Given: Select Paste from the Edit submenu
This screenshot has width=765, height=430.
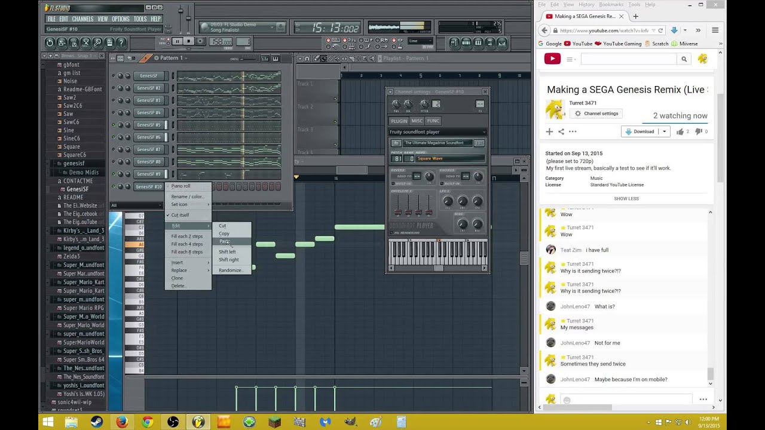Looking at the screenshot, I should tap(232, 241).
